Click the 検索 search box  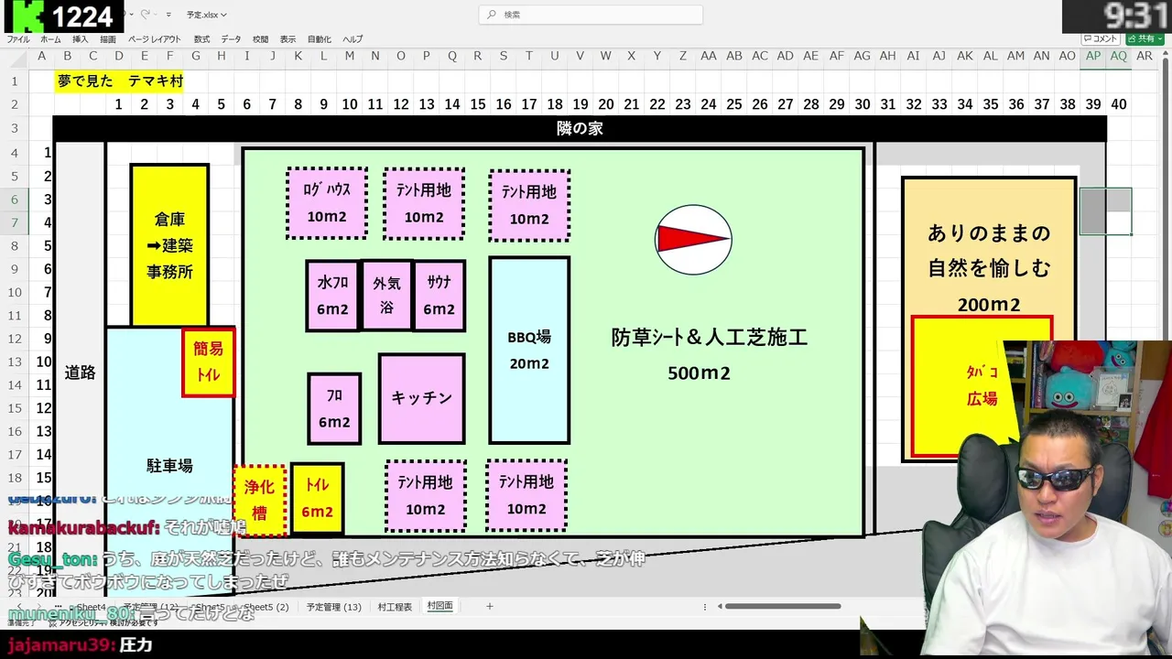point(591,15)
